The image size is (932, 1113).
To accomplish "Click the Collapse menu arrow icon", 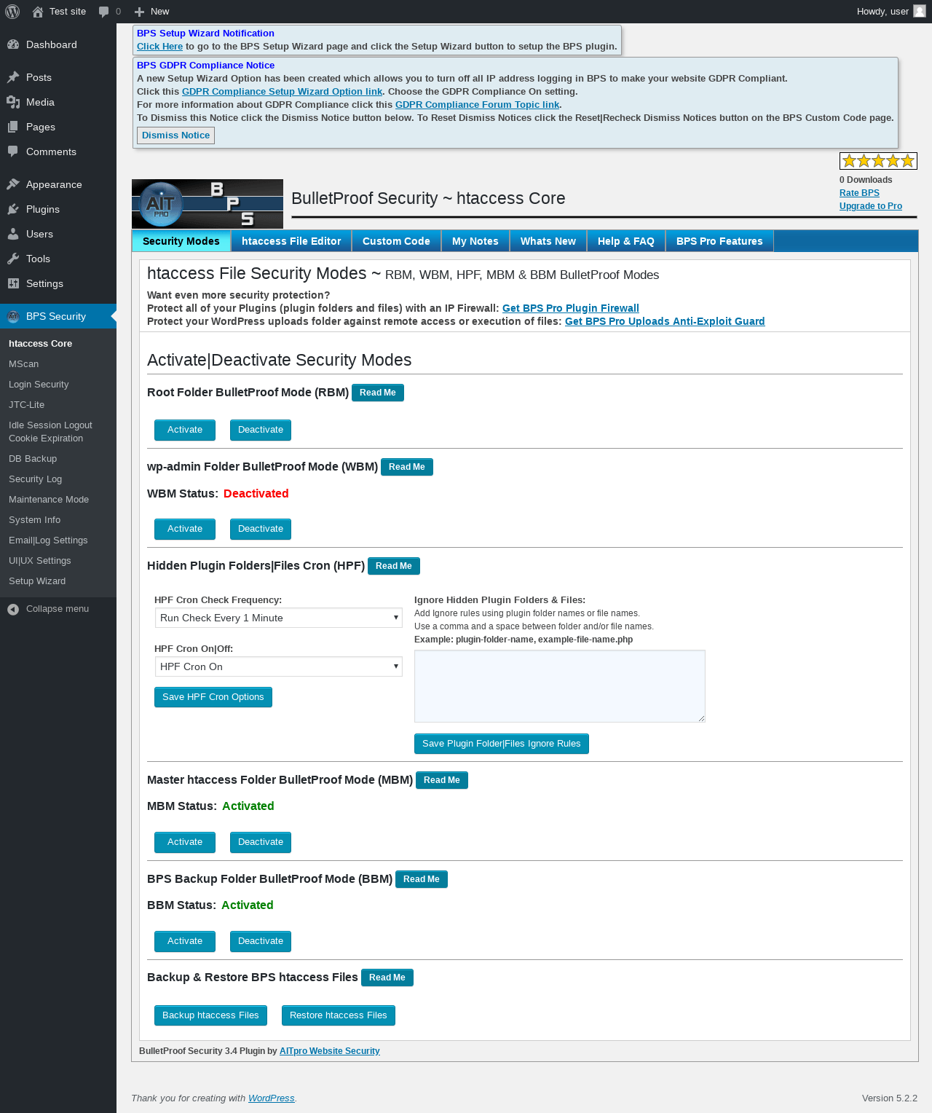I will click(x=13, y=609).
